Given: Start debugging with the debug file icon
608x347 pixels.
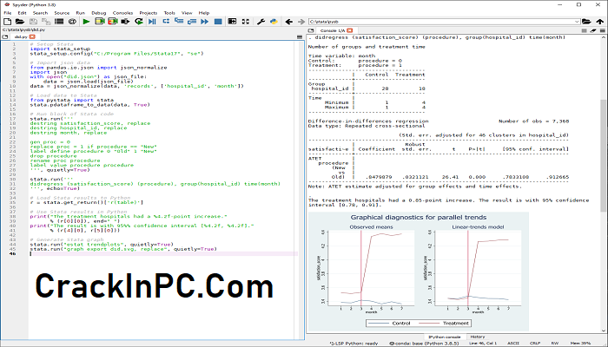Looking at the screenshot, I should pos(152,22).
